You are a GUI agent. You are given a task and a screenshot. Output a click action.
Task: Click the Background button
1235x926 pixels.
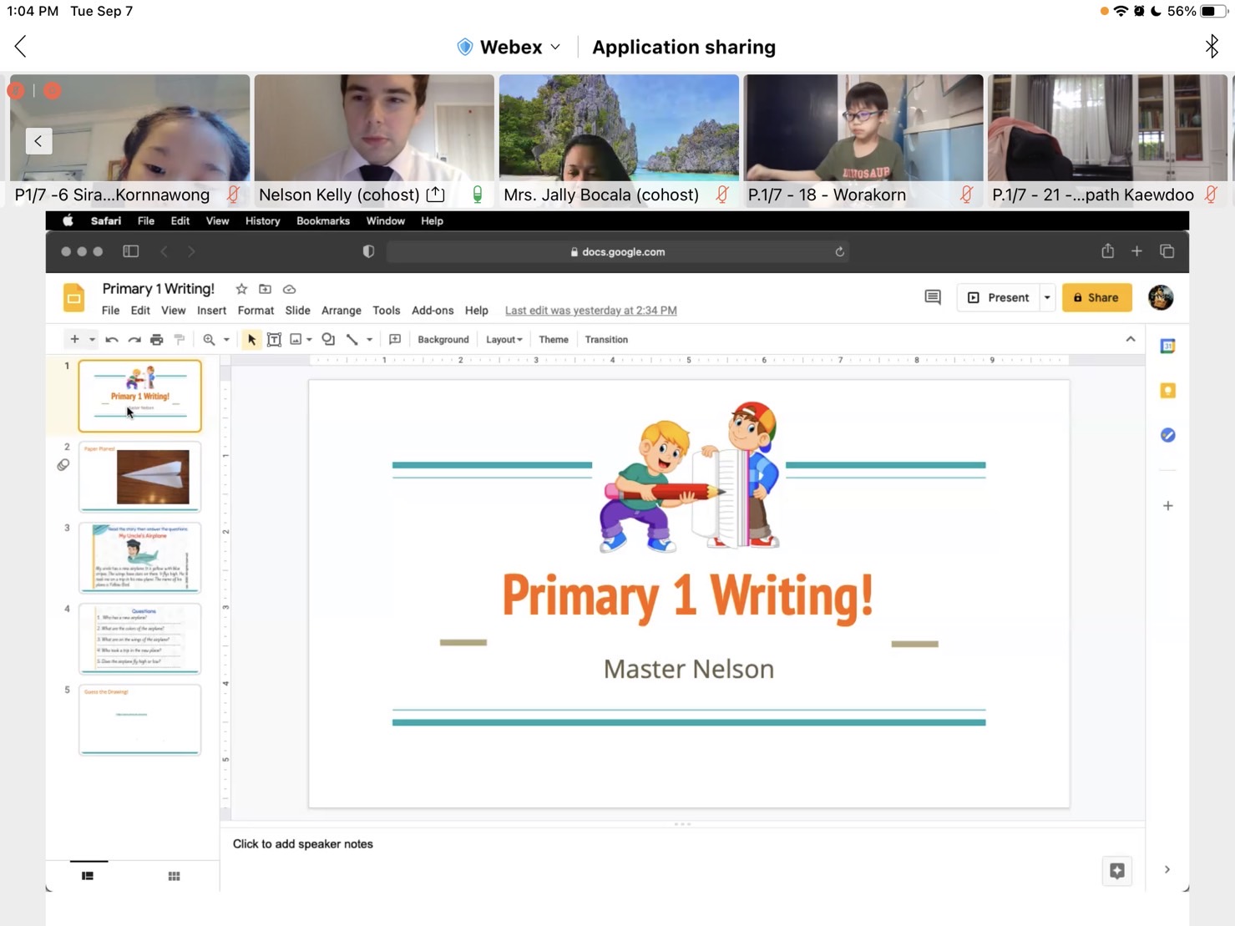tap(443, 340)
